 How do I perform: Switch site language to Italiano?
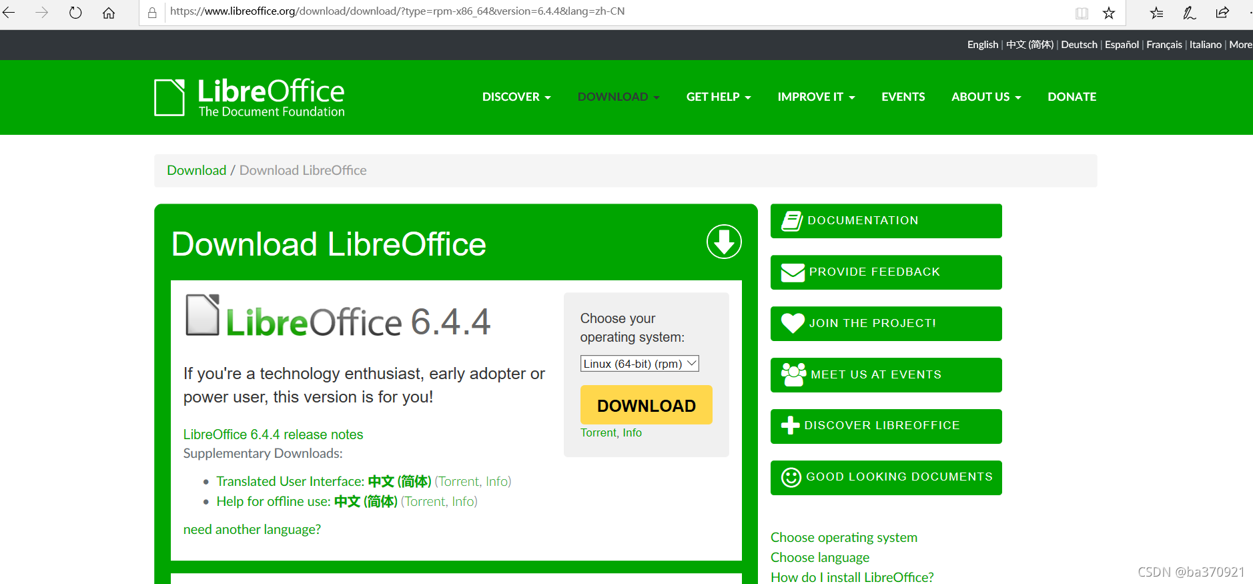(x=1206, y=45)
